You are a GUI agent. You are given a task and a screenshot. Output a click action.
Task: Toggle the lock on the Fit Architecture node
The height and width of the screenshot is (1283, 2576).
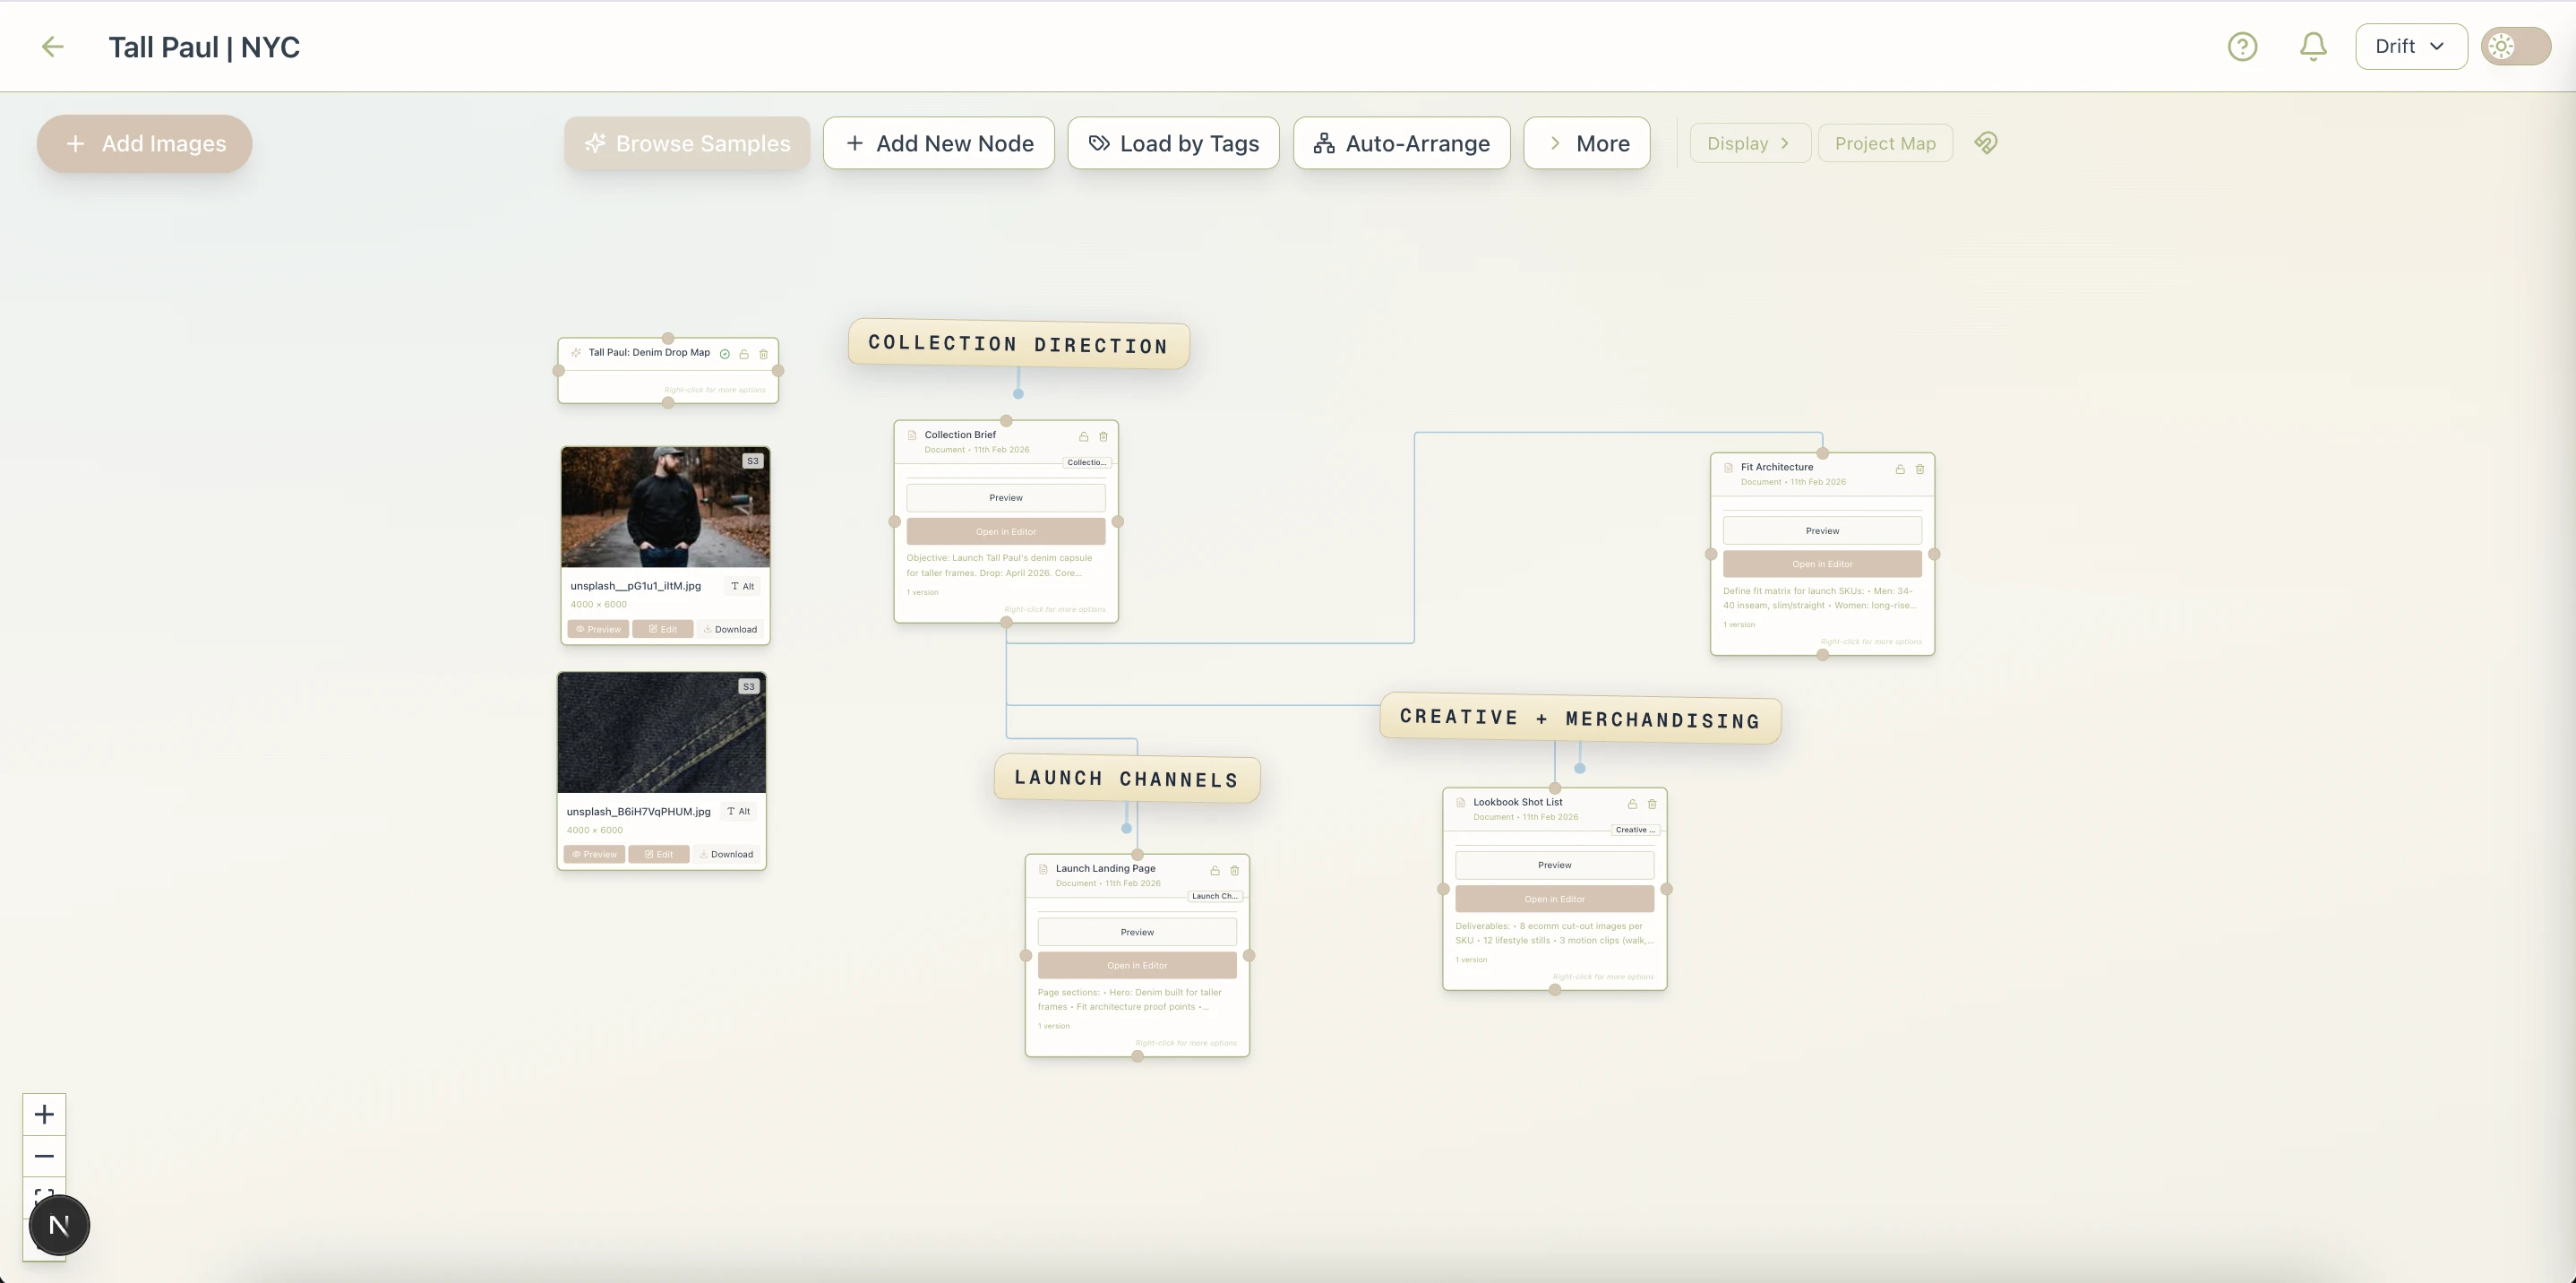[1899, 469]
